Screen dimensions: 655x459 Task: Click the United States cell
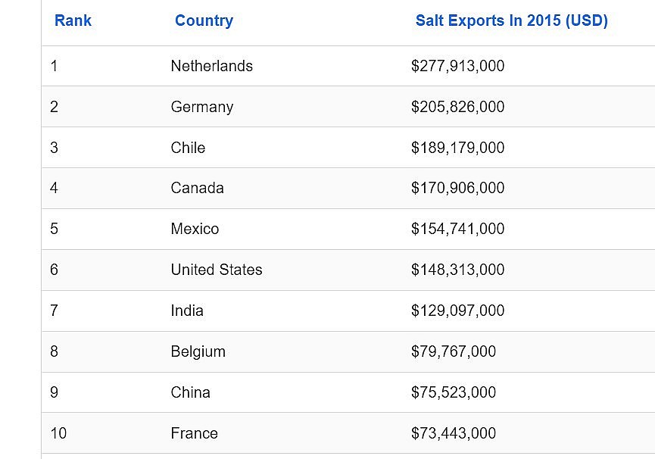click(217, 270)
